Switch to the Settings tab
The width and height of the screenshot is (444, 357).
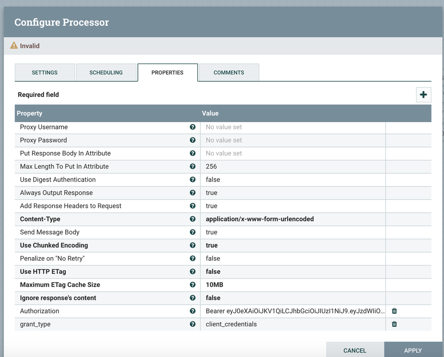tap(45, 72)
